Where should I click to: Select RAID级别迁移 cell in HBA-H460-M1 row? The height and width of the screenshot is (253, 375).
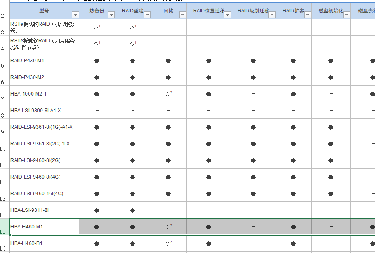tap(253, 227)
